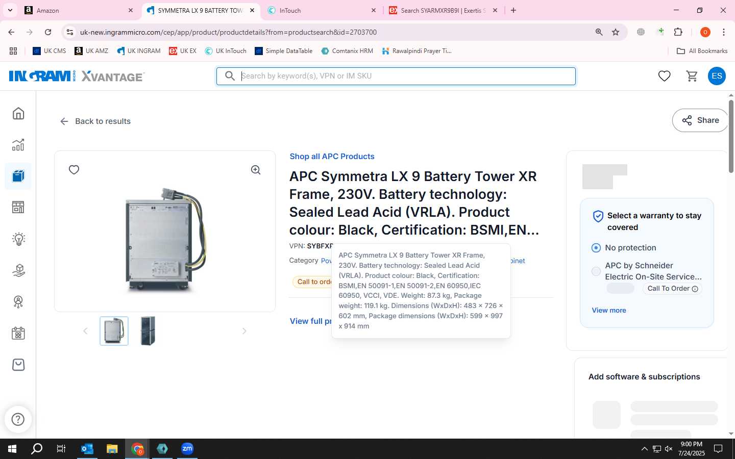Open the All Bookmarks folder

(x=702, y=51)
